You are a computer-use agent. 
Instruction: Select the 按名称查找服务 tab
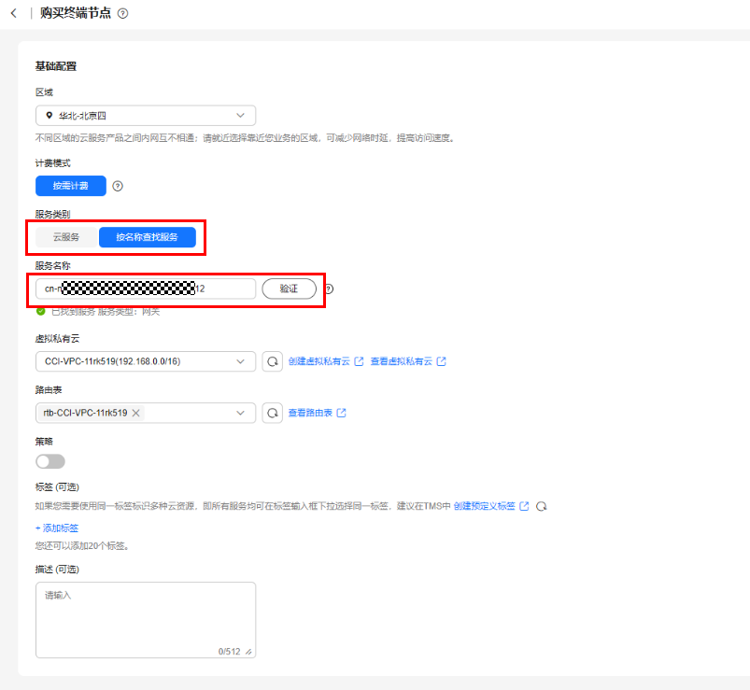tap(147, 237)
